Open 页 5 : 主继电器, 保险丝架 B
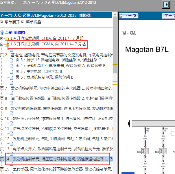This screenshot has width=175, height=174. point(39,71)
